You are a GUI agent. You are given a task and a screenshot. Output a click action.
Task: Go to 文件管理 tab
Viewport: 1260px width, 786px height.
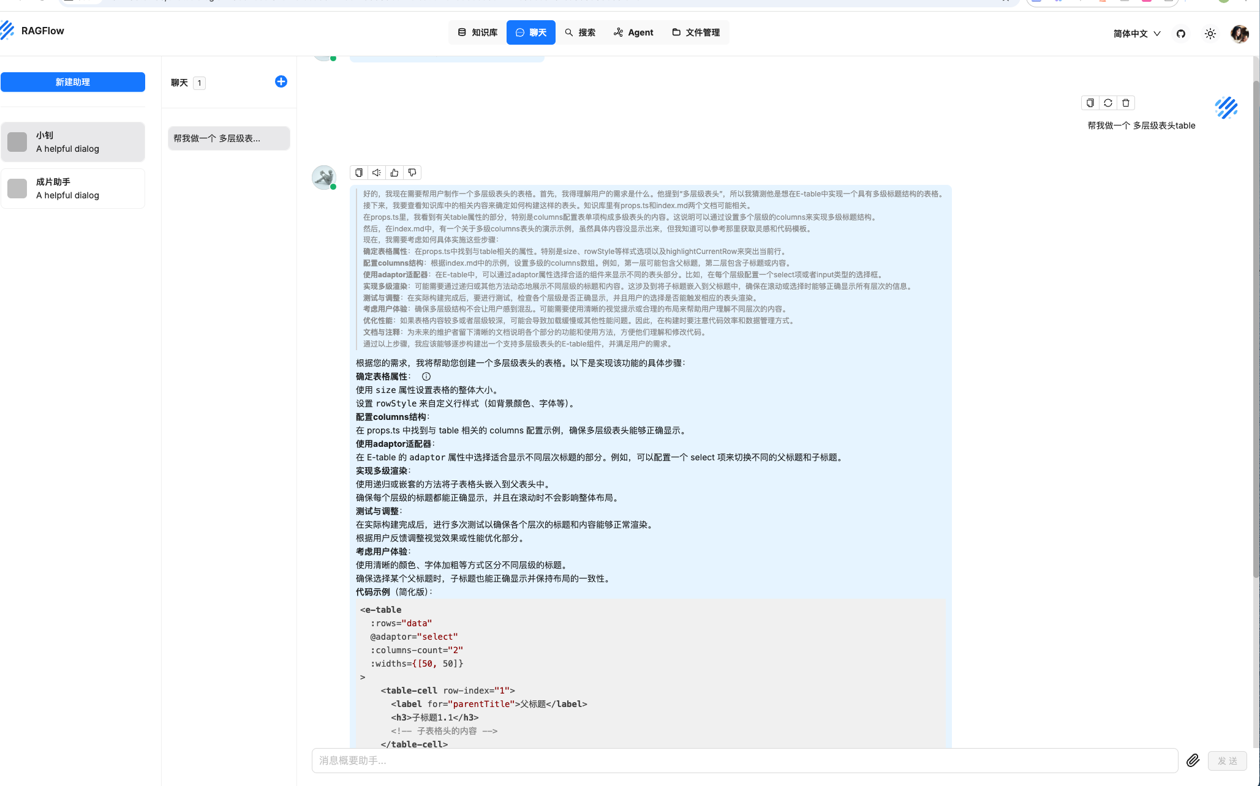[x=696, y=32]
